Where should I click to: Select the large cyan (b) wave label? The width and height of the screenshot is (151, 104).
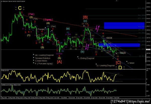pyautogui.click(x=82, y=52)
